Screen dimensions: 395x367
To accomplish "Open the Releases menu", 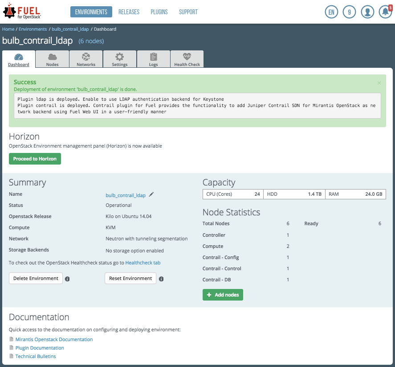I will [x=129, y=12].
